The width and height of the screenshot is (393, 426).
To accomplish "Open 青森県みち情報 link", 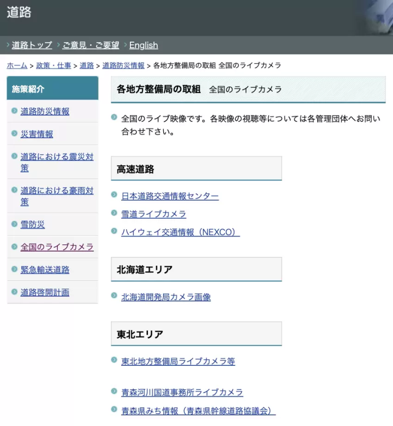I will coord(198,411).
